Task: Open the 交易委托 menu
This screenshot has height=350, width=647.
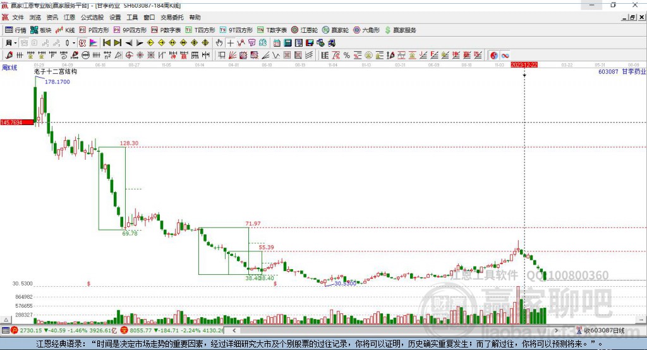Action: pos(172,17)
